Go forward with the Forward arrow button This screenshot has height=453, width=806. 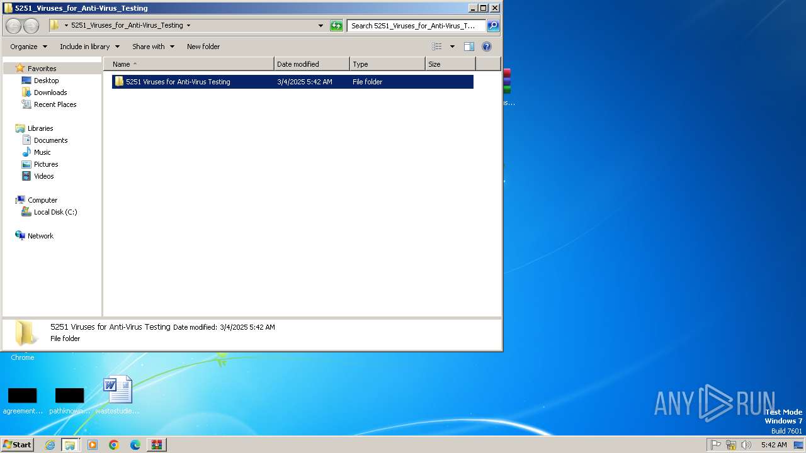(x=31, y=26)
